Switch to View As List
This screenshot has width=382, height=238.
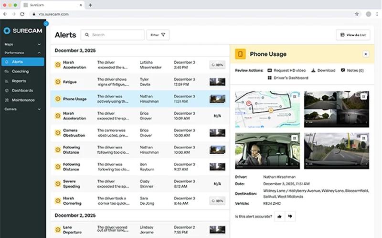point(353,35)
